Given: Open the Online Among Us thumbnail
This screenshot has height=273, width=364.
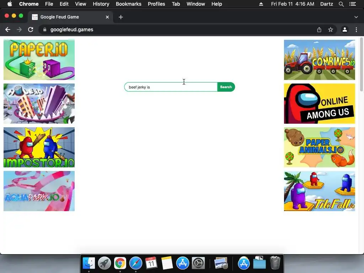Looking at the screenshot, I should point(320,103).
